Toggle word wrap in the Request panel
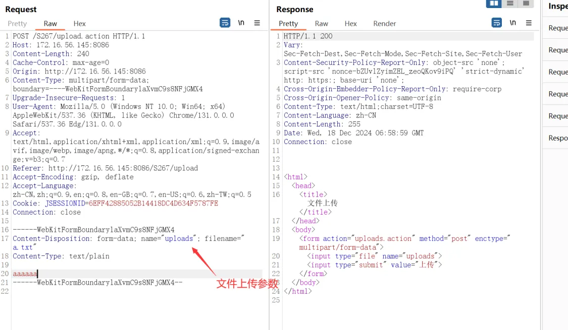Image resolution: width=568 pixels, height=330 pixels. [x=225, y=23]
